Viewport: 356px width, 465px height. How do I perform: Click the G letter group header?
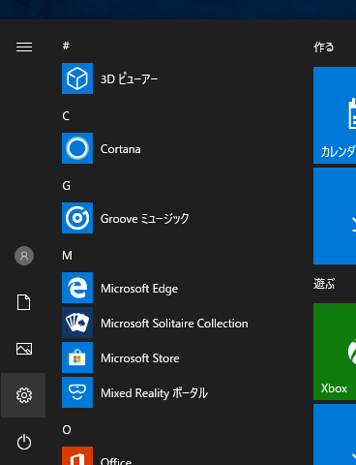66,186
